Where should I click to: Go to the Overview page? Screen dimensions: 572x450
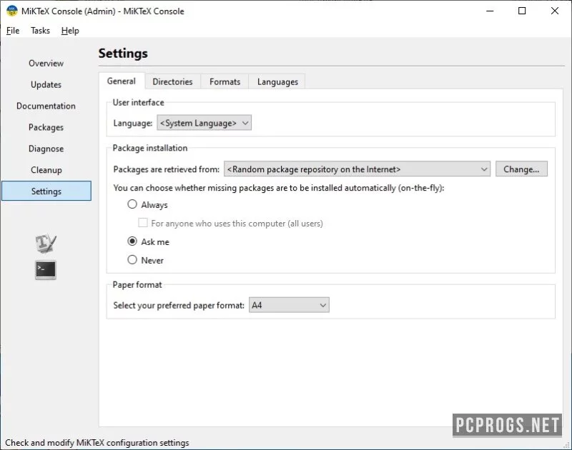46,63
